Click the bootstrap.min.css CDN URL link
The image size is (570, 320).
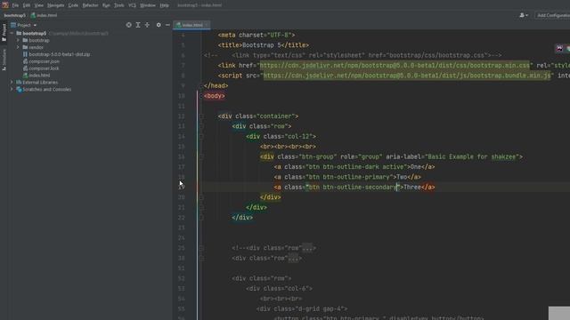pyautogui.click(x=395, y=65)
